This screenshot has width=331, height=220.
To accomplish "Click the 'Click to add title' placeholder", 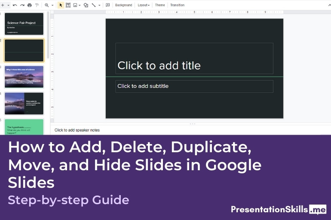I will click(x=194, y=58).
